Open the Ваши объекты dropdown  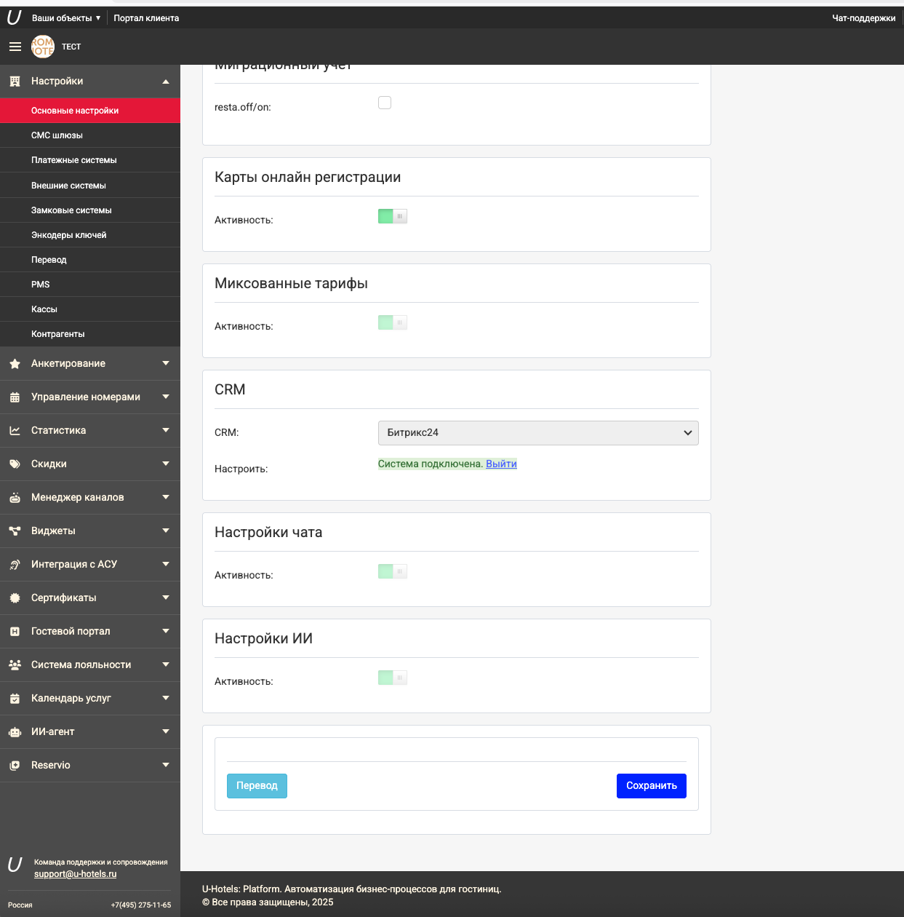[x=66, y=18]
